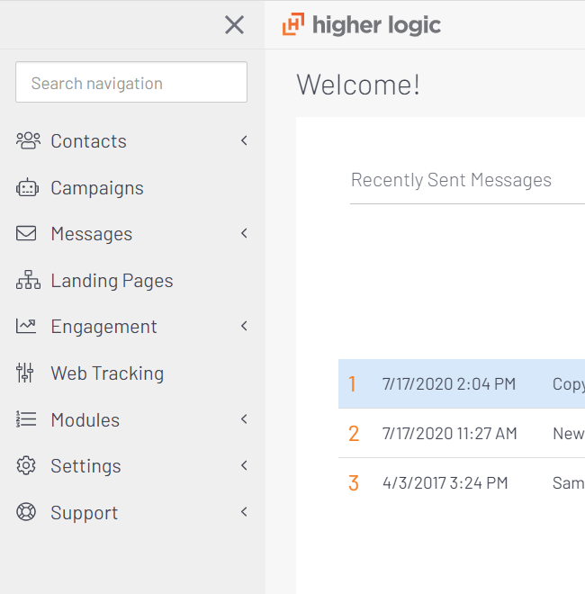
Task: Click the Messages envelope icon
Action: [26, 233]
